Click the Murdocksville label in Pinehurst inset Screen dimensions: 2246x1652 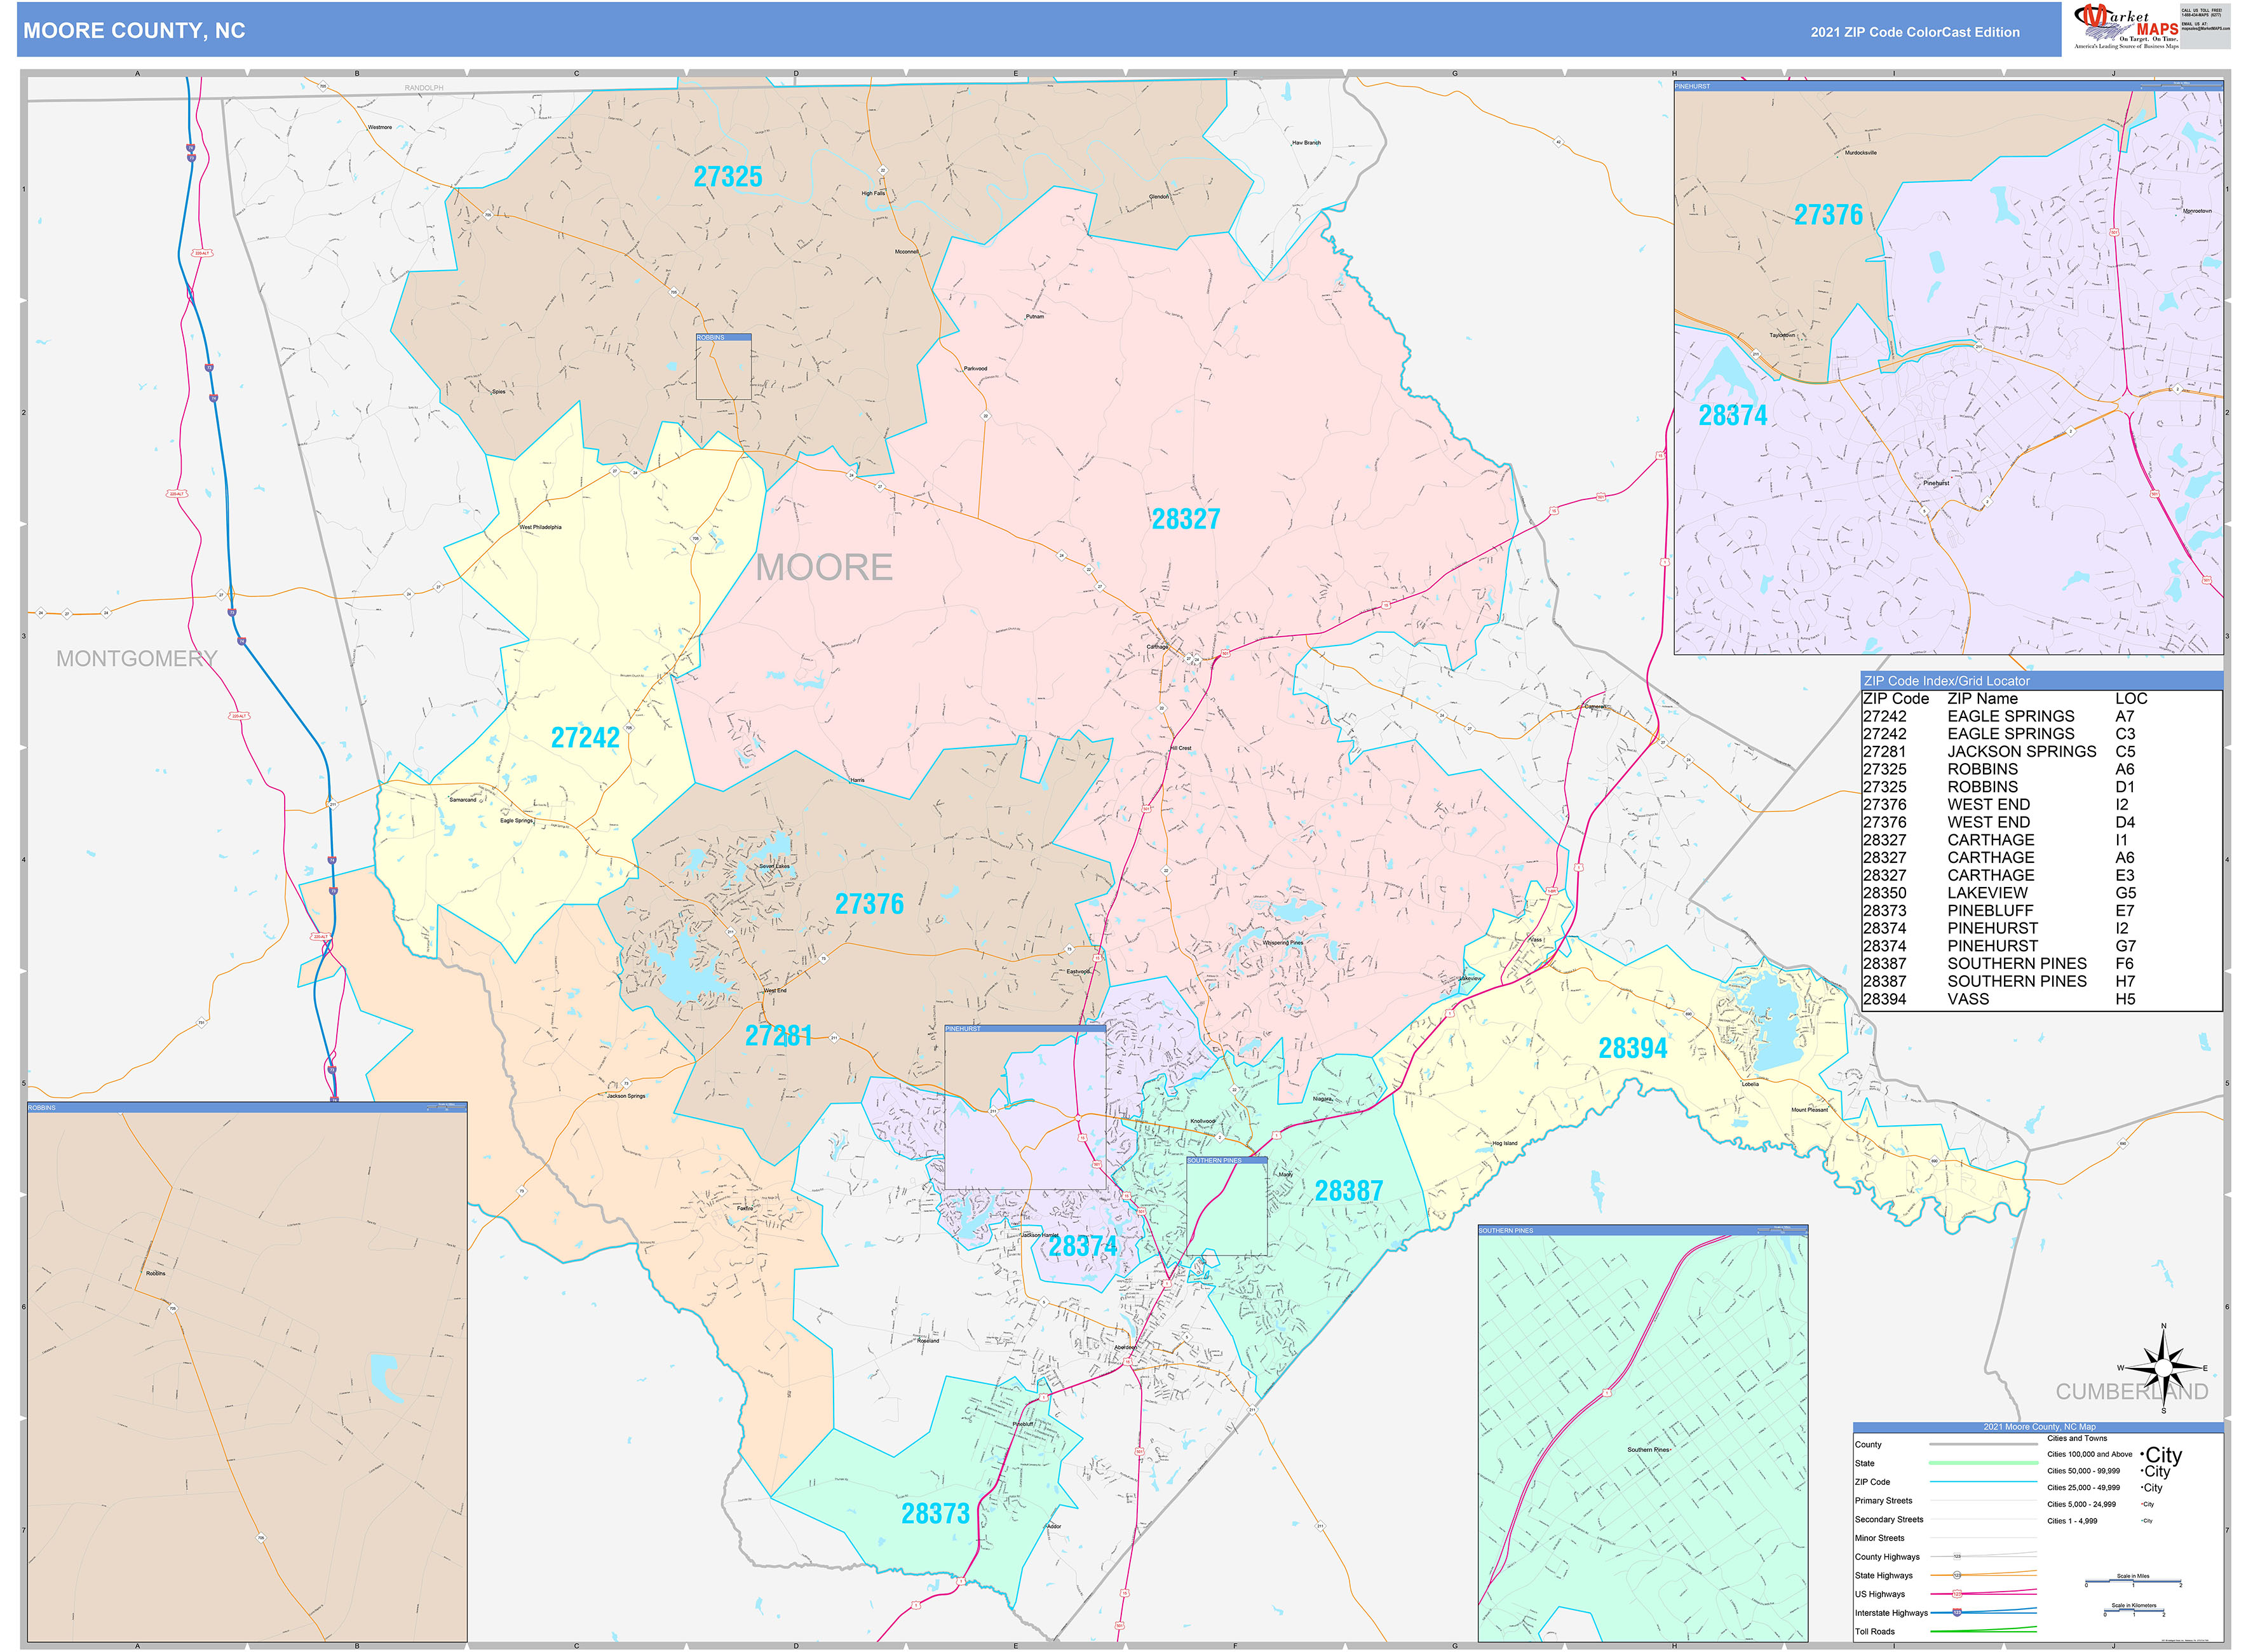point(1861,152)
